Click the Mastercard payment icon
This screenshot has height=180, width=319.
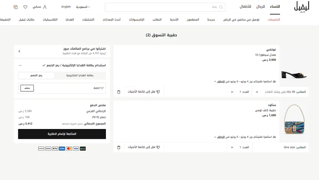[x=69, y=148]
